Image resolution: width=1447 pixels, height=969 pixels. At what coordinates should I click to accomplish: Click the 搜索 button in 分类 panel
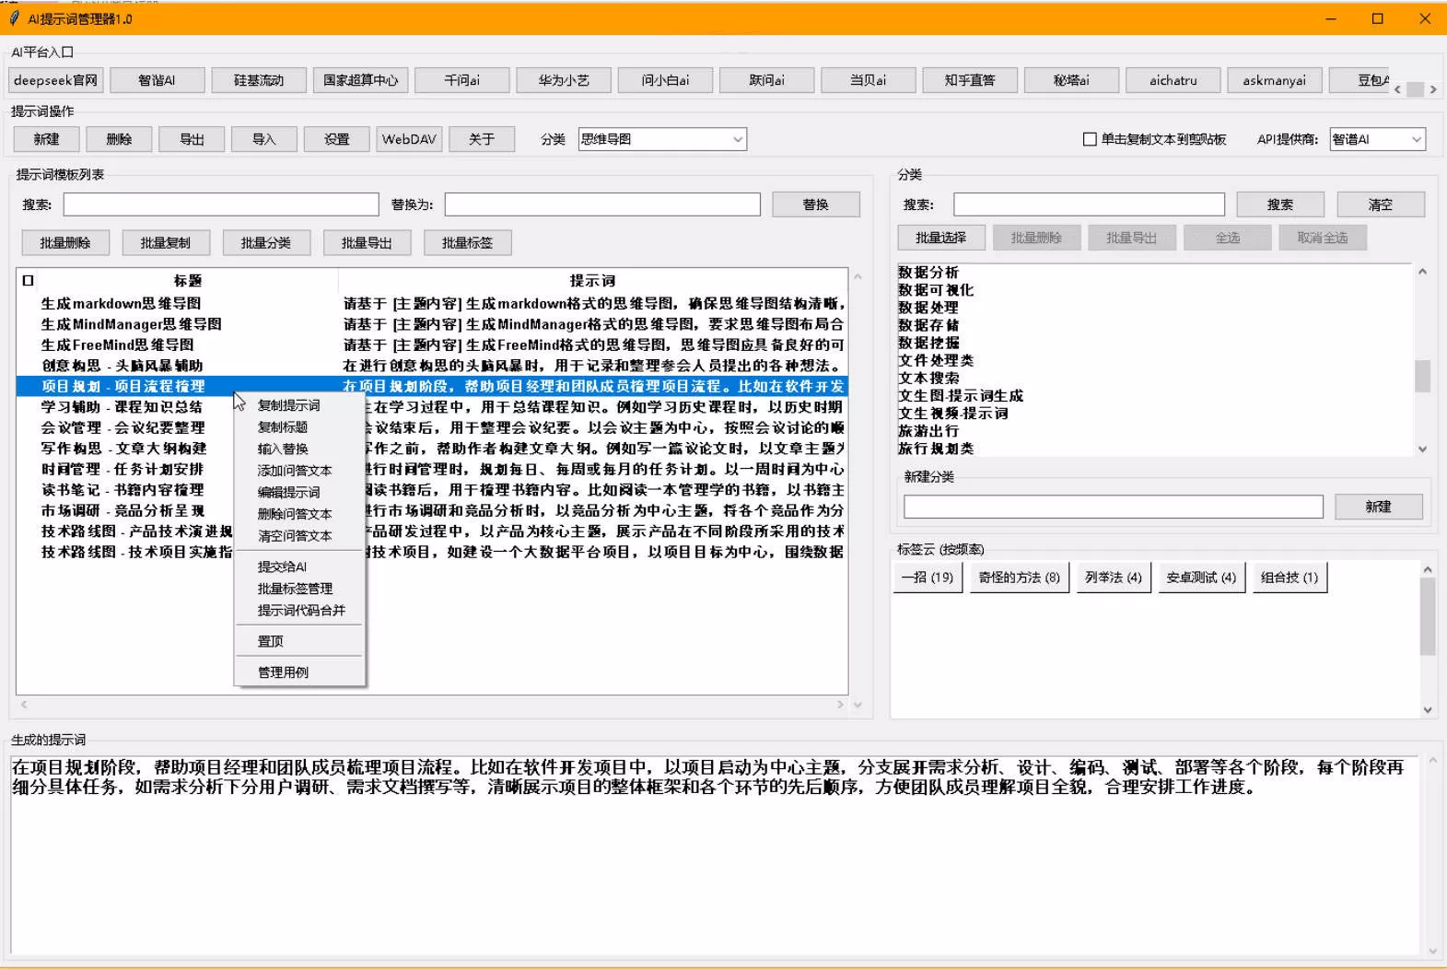coord(1280,204)
